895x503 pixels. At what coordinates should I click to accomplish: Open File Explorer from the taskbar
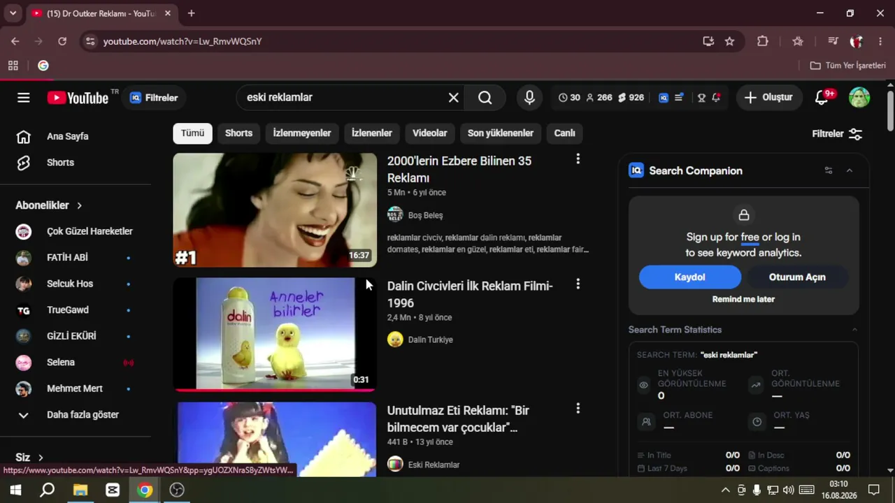click(x=80, y=490)
